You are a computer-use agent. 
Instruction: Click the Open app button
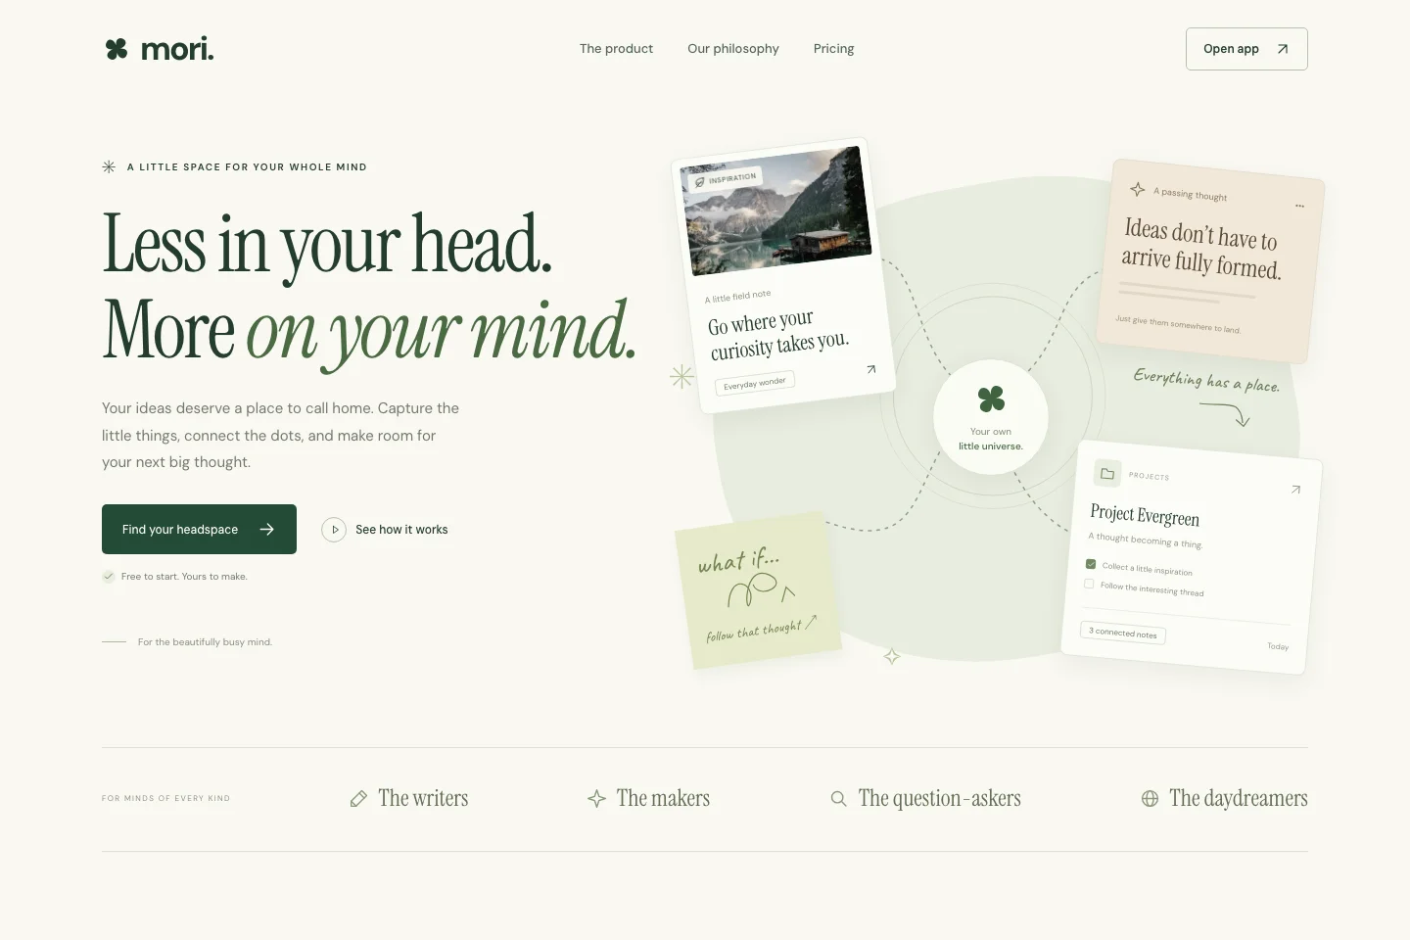[x=1246, y=49]
